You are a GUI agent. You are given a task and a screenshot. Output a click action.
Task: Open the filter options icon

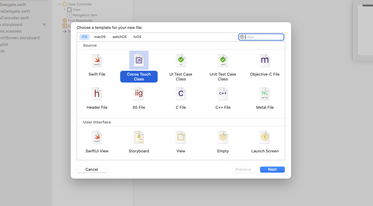(x=242, y=37)
